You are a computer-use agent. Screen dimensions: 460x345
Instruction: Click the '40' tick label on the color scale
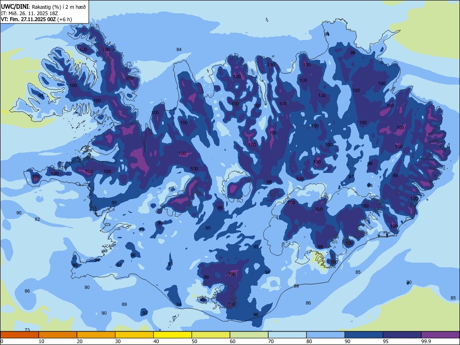(x=156, y=341)
